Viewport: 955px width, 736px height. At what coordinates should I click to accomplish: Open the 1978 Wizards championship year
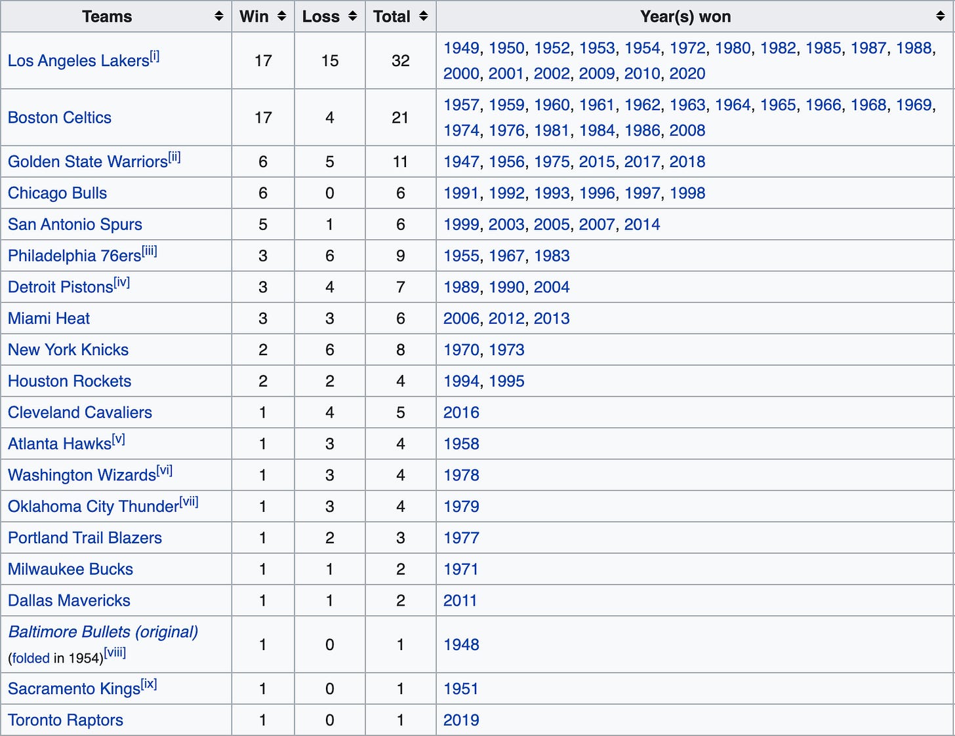click(461, 476)
